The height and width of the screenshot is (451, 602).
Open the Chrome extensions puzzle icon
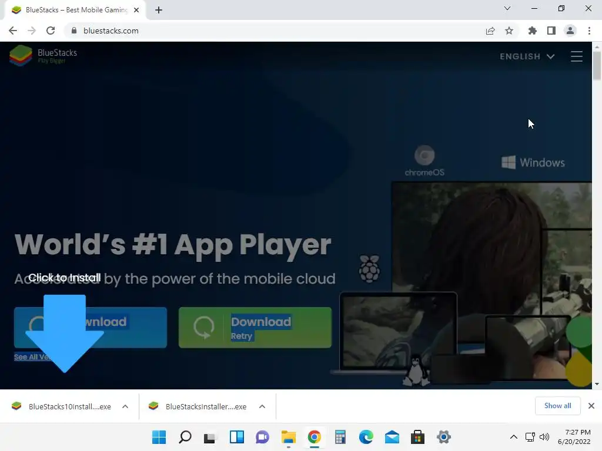click(533, 31)
